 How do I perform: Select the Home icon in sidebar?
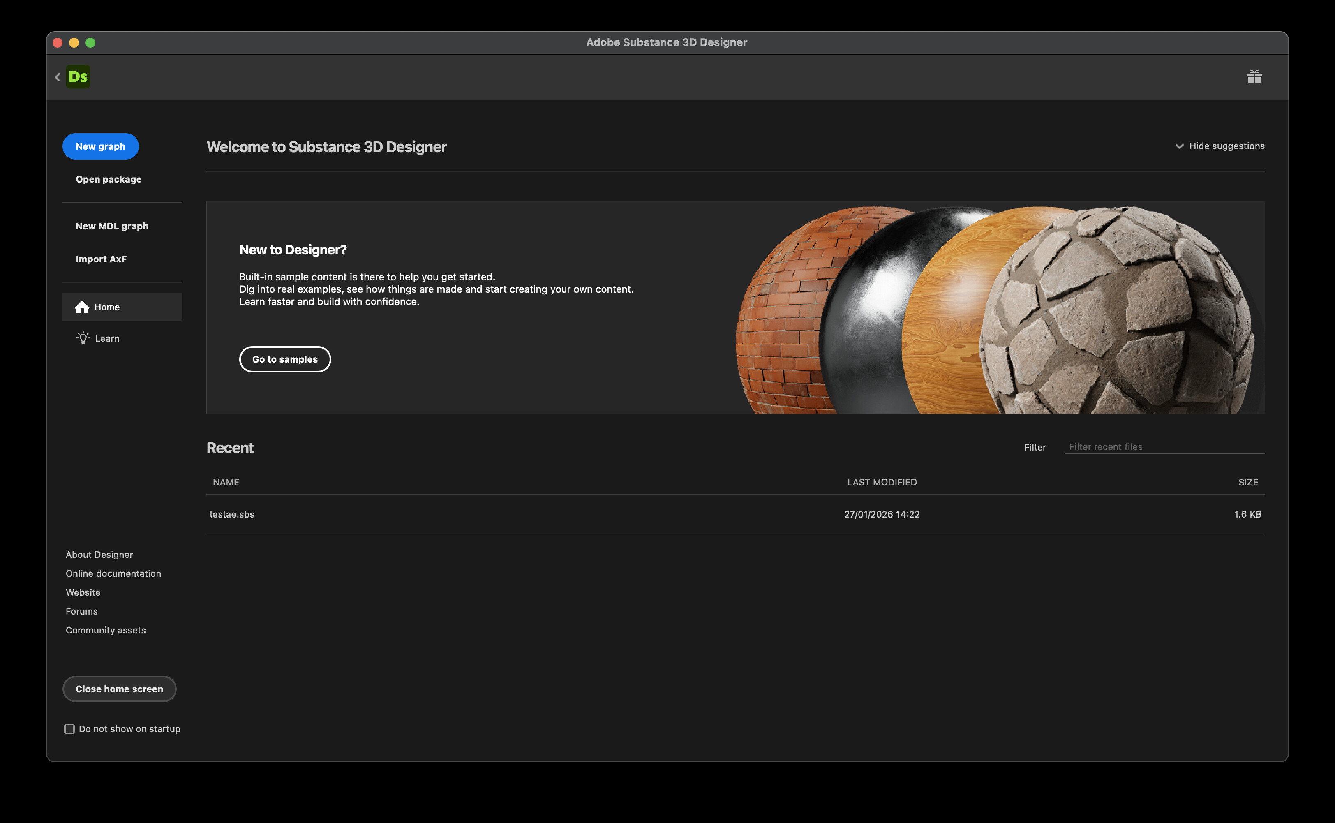pyautogui.click(x=83, y=306)
